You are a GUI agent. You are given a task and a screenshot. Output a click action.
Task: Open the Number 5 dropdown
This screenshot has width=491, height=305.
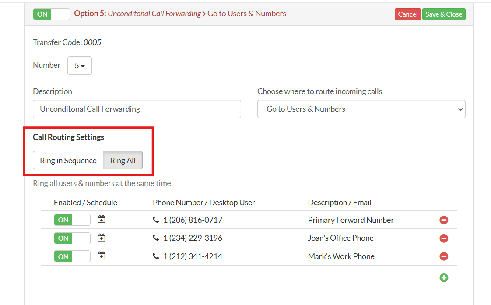[79, 66]
